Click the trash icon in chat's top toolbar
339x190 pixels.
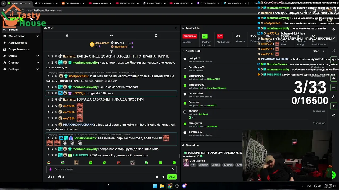(67, 36)
